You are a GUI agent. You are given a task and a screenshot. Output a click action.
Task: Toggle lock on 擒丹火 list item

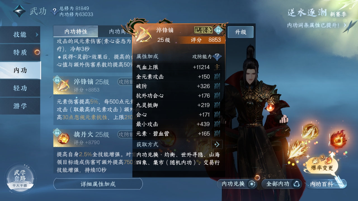[x=57, y=132]
